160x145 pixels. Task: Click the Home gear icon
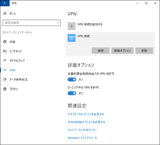pyautogui.click(x=5, y=13)
